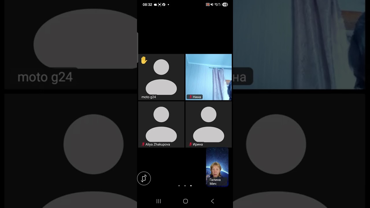Select the moto g24 participant tile
The height and width of the screenshot is (208, 370).
click(161, 77)
